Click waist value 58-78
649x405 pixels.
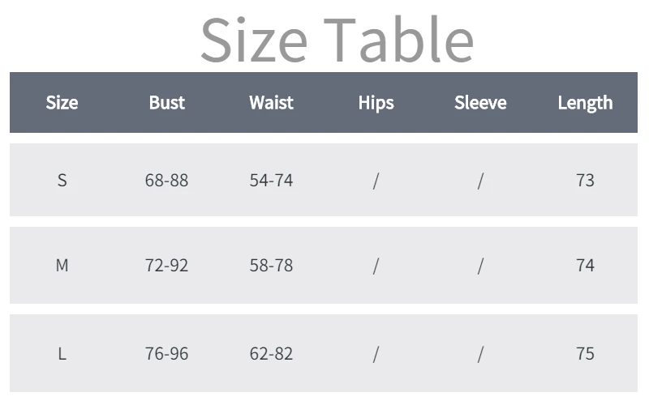[x=271, y=265]
